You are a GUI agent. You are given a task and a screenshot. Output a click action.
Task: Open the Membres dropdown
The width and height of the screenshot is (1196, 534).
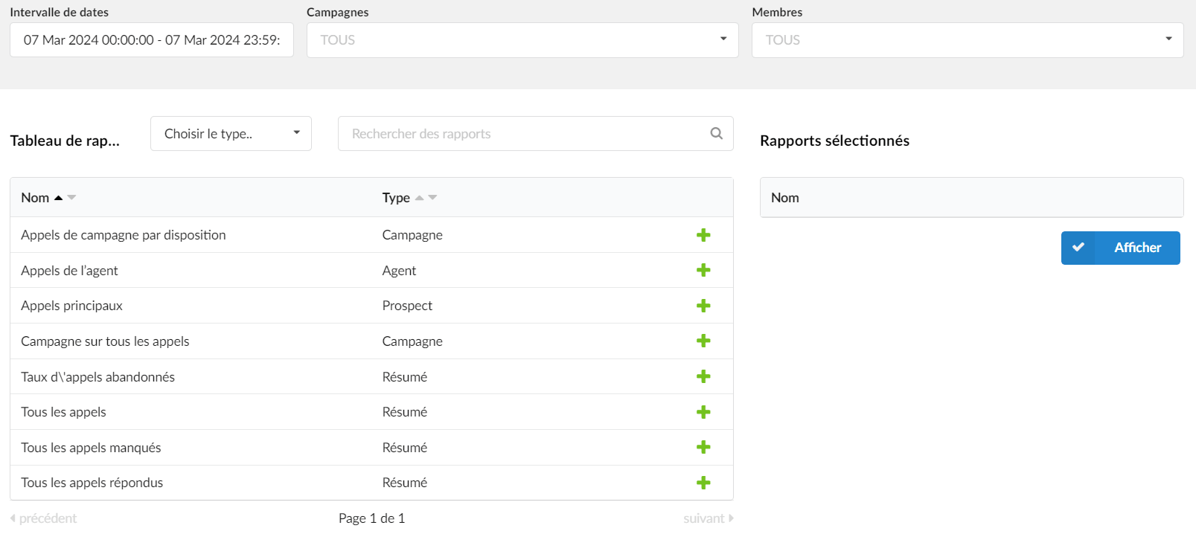click(968, 40)
